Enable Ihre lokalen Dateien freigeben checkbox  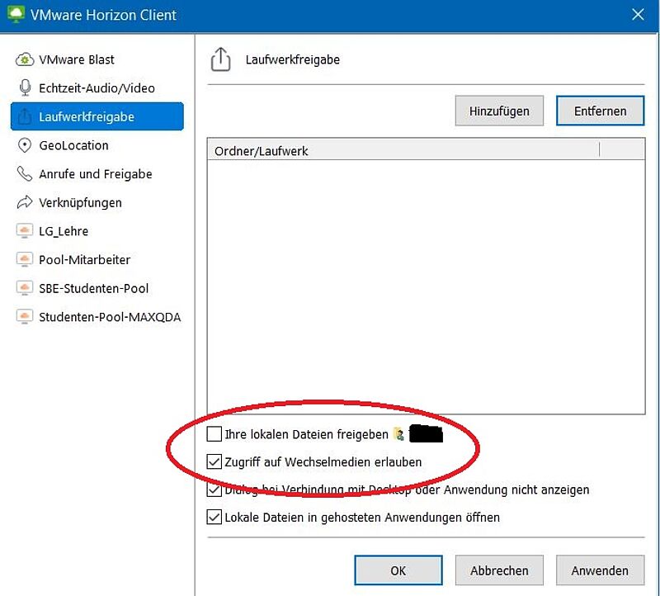[x=214, y=434]
